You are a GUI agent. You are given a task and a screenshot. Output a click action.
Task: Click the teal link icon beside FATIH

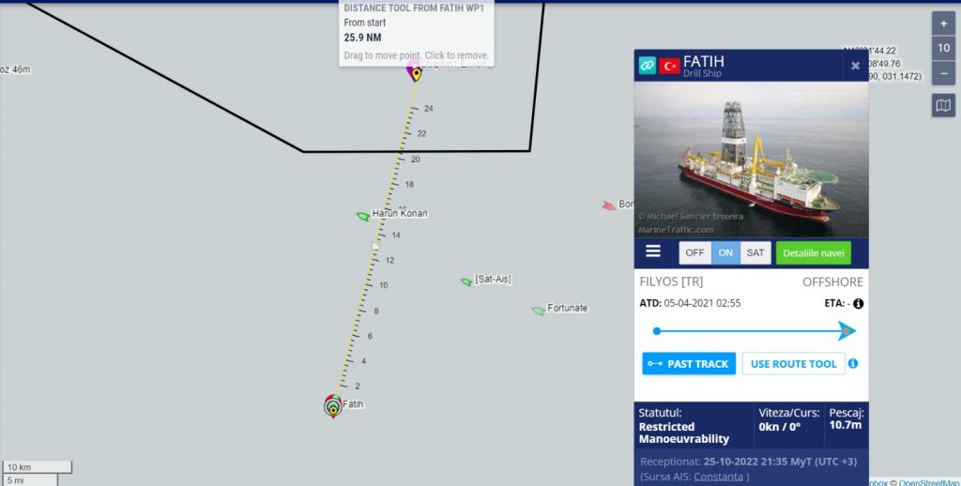tap(648, 65)
